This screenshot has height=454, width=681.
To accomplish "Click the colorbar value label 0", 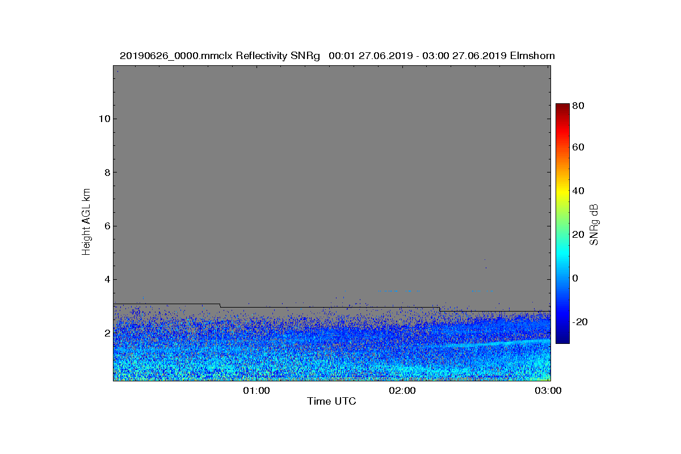I will [576, 278].
